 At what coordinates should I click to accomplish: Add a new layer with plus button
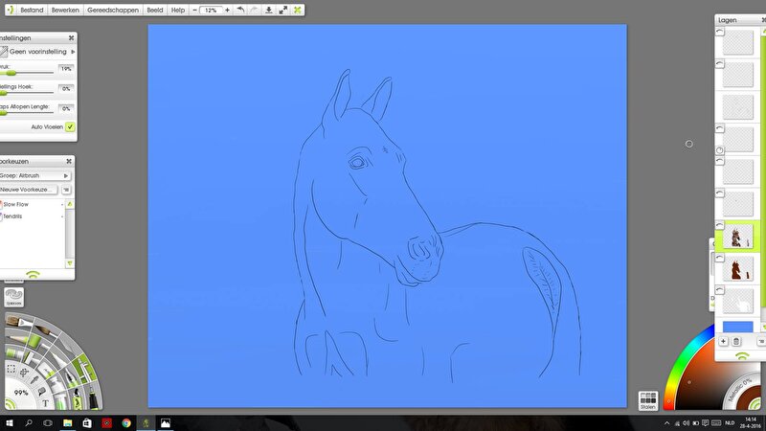coord(723,342)
